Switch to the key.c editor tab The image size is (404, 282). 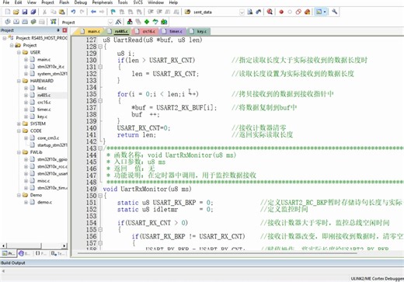199,31
